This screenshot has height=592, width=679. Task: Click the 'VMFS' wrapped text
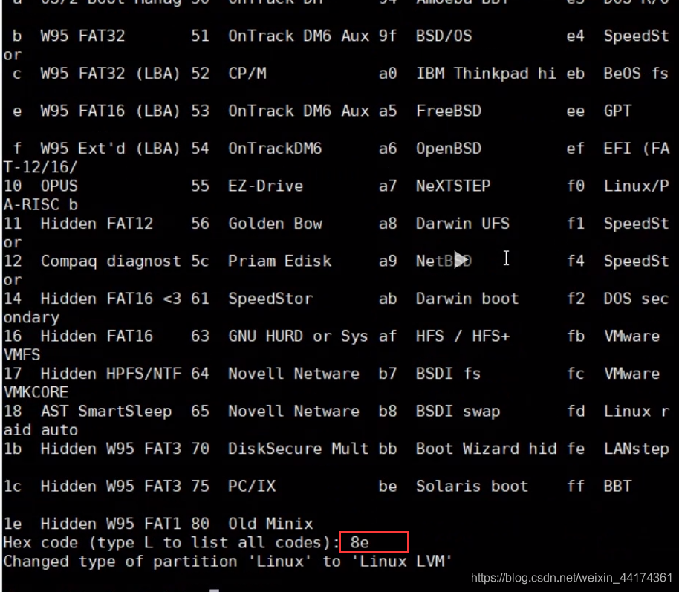22,355
